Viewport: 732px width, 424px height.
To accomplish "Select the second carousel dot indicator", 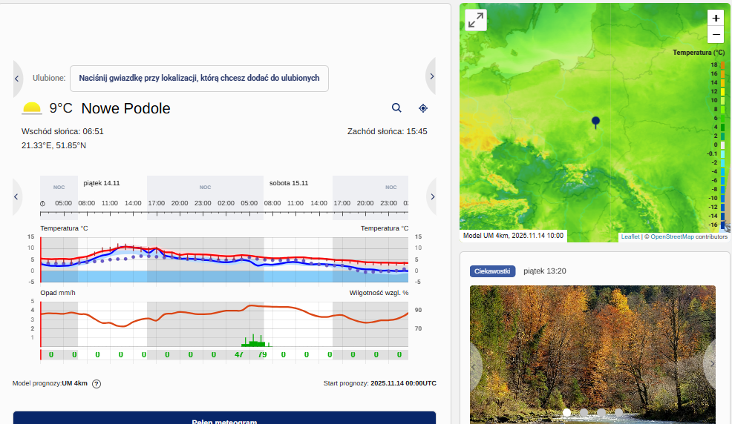I will 584,412.
